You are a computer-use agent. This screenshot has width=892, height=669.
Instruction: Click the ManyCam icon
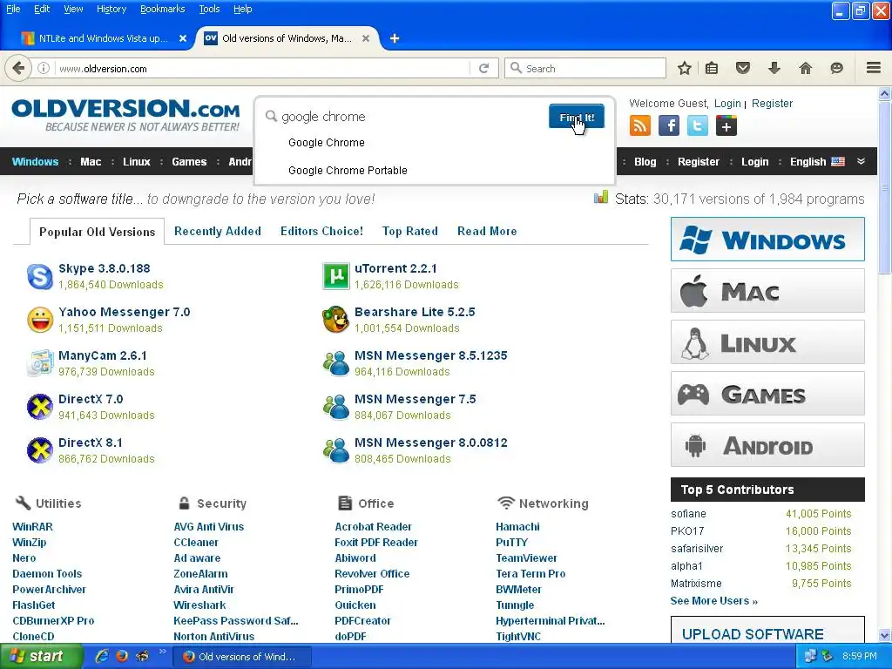[x=40, y=363]
